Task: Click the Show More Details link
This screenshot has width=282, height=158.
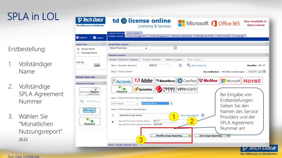Action: click(x=189, y=115)
